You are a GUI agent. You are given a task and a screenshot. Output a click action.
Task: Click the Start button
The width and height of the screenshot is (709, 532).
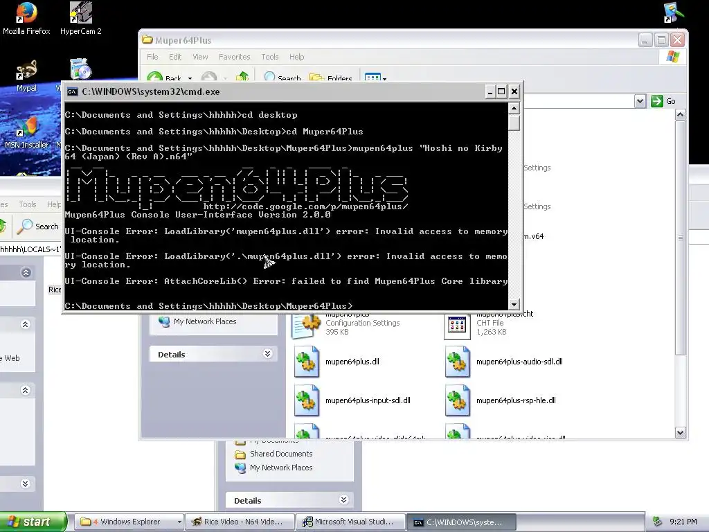33,522
